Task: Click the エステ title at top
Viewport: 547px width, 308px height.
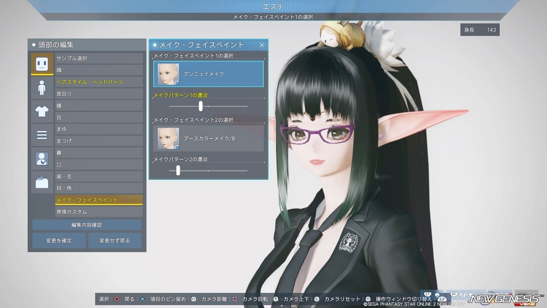Action: (x=273, y=6)
